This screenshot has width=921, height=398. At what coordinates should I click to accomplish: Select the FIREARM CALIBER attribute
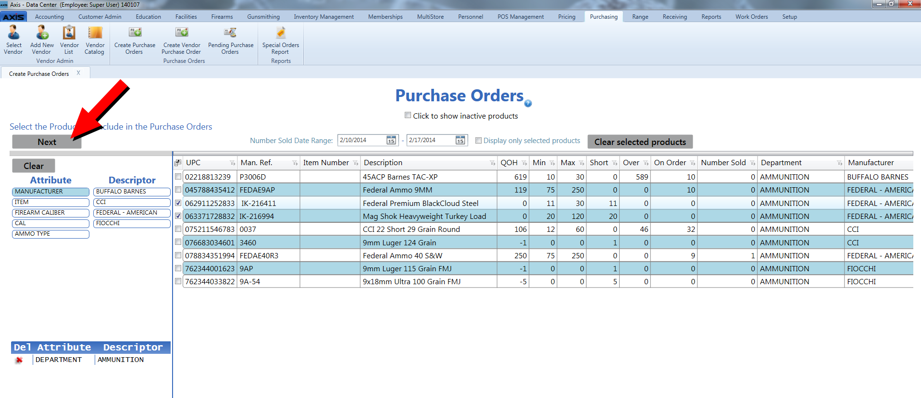pos(50,213)
